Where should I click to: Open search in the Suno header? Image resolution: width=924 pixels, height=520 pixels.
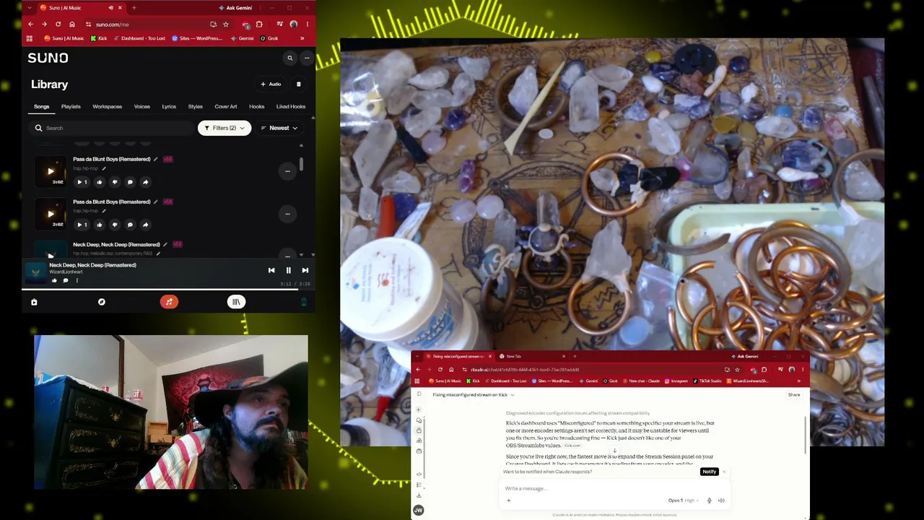pyautogui.click(x=290, y=58)
